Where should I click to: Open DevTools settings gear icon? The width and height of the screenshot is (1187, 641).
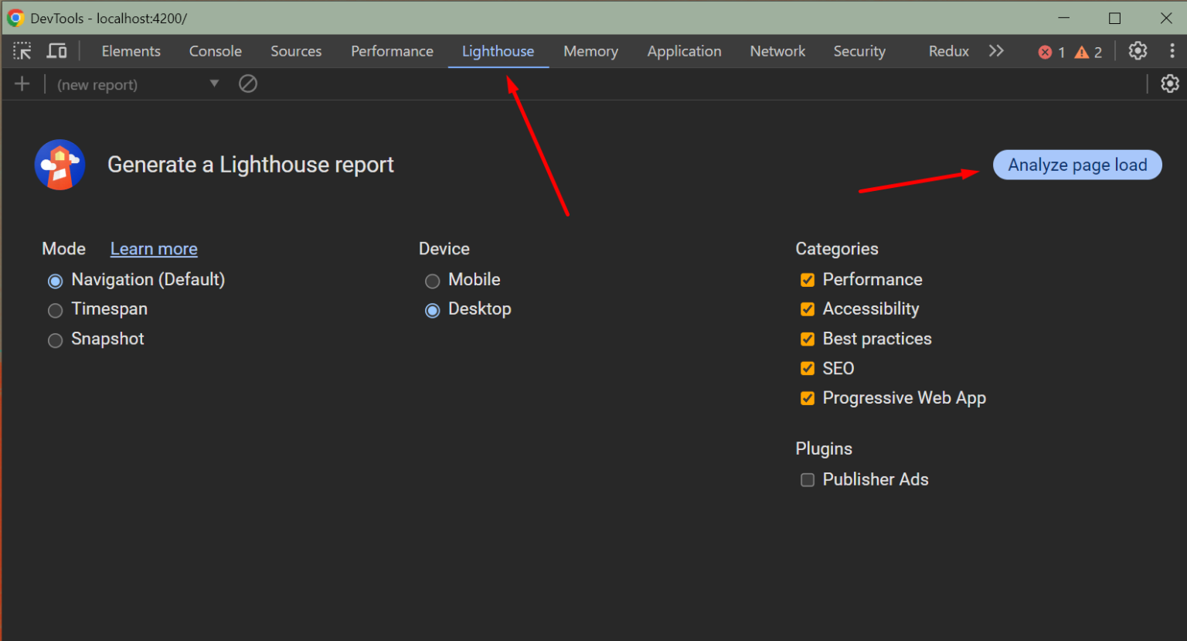pyautogui.click(x=1138, y=50)
